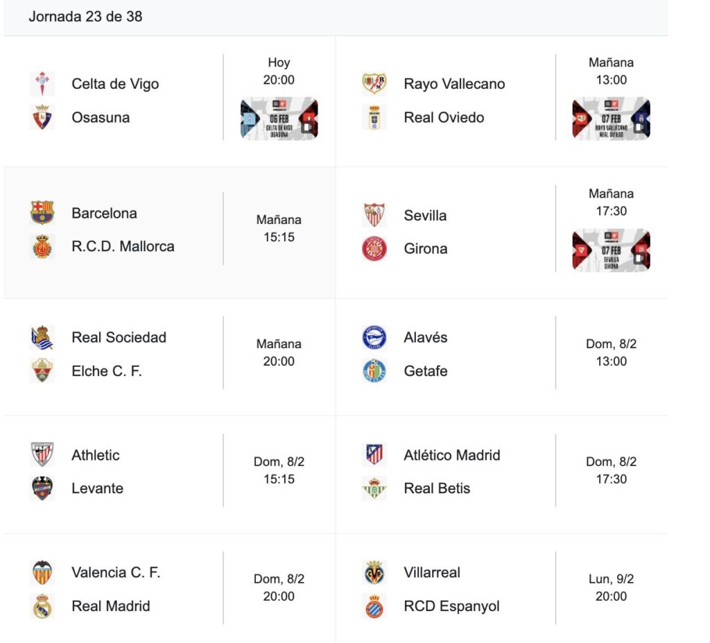Open match scheduled Lun, 9/2 20:00
The height and width of the screenshot is (643, 710).
point(611,588)
